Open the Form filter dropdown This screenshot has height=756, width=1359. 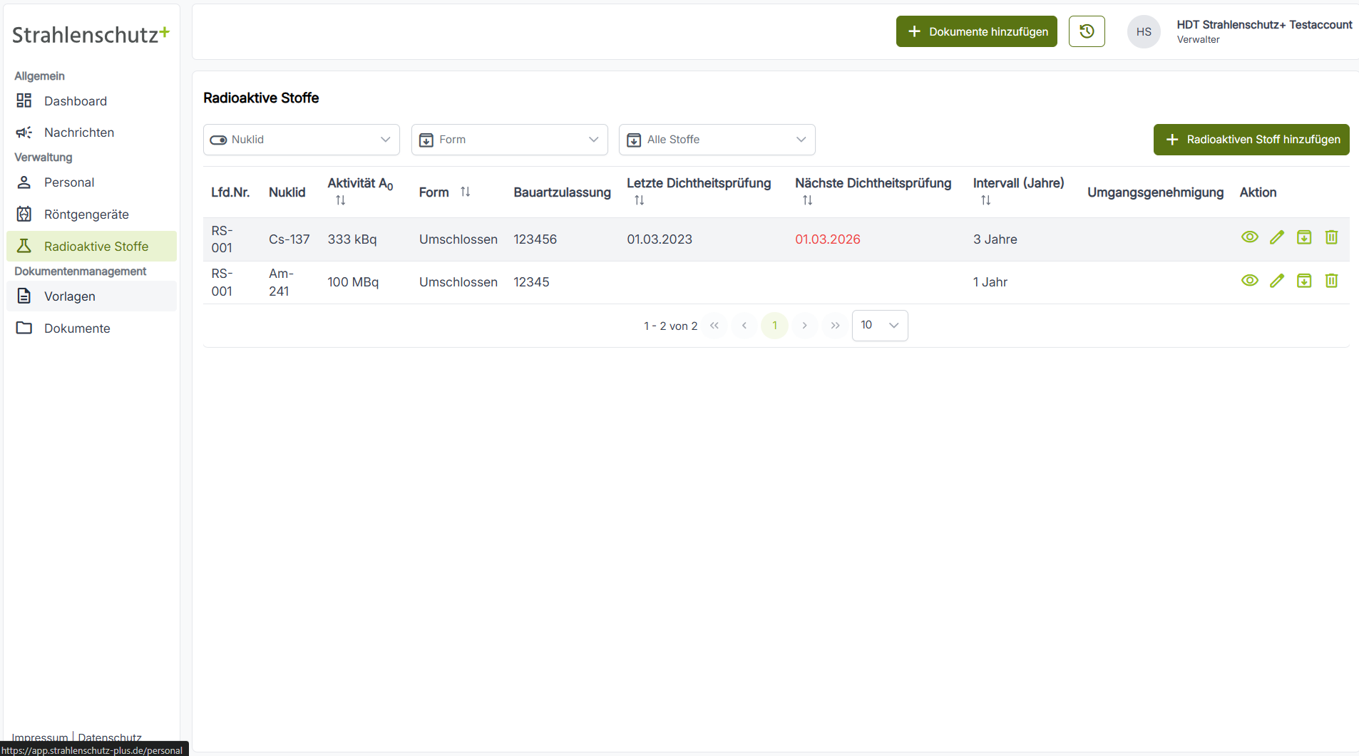pyautogui.click(x=510, y=140)
